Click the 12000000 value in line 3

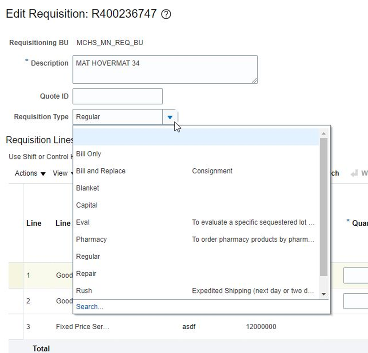(261, 326)
